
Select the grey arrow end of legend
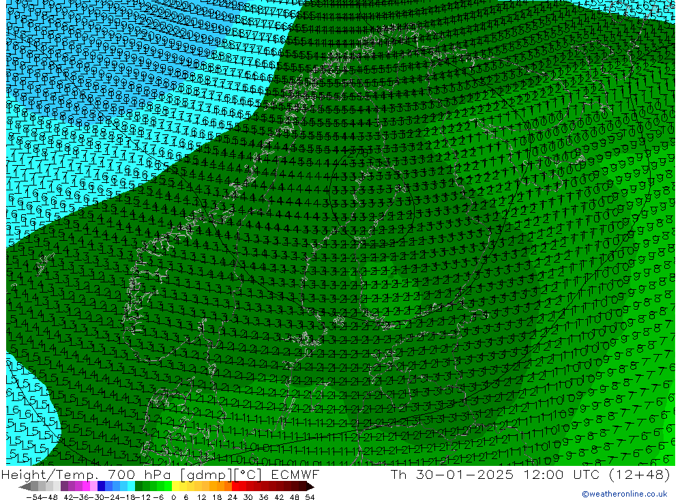click(x=25, y=486)
